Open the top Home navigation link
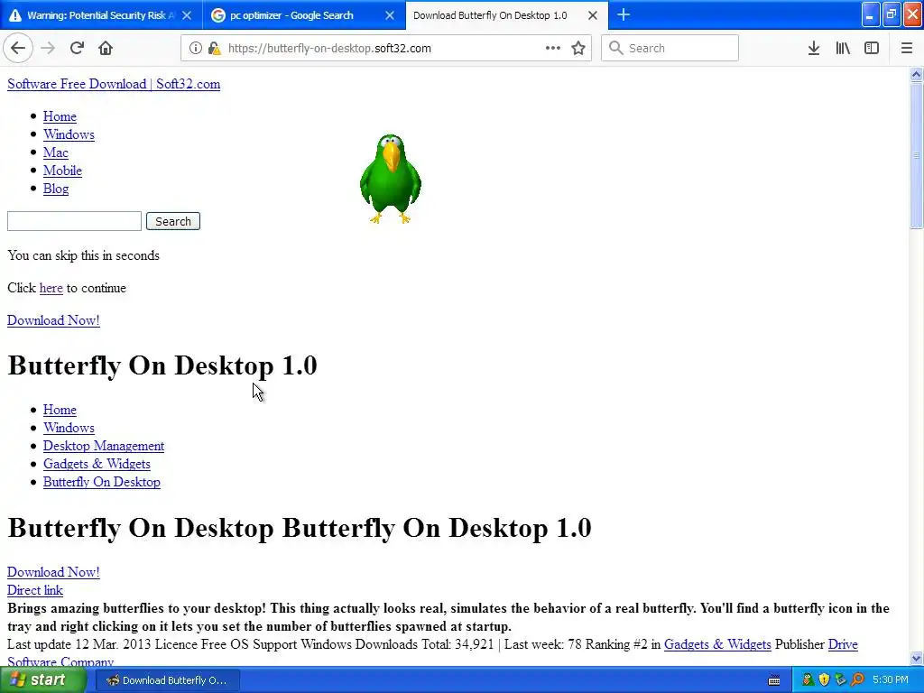924x693 pixels. 60,116
